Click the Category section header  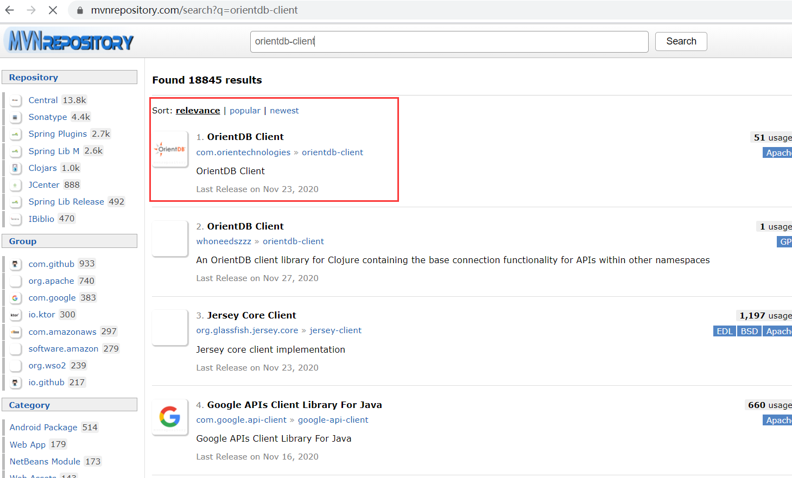69,405
